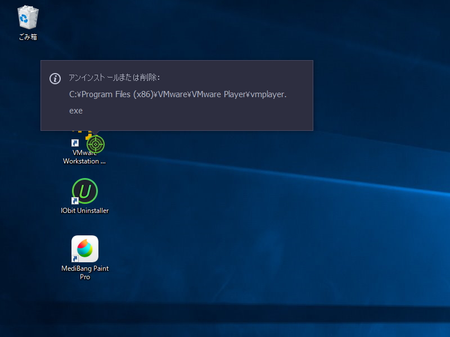The image size is (450, 337).
Task: Click the MediBang Paint Pro label text
Action: click(85, 272)
